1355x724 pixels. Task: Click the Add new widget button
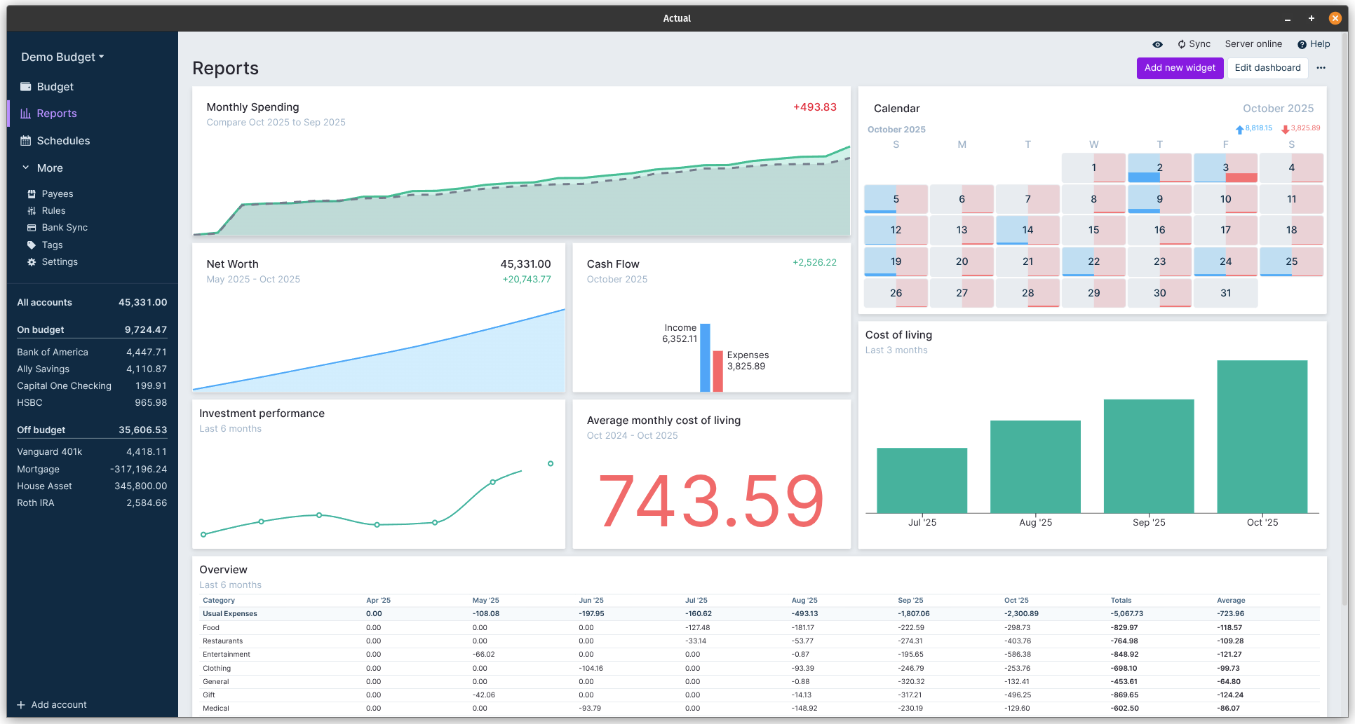(x=1180, y=68)
